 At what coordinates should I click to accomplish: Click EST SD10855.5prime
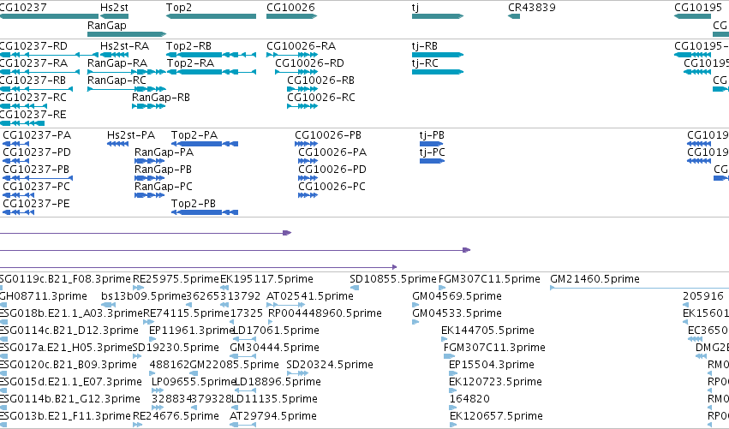point(393,279)
